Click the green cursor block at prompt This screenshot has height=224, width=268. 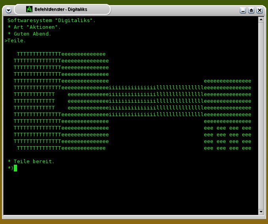coord(15,168)
